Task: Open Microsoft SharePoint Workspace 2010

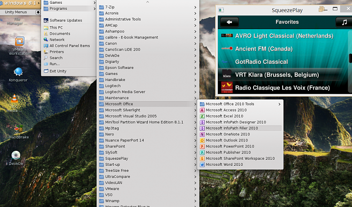Action: tap(240, 158)
